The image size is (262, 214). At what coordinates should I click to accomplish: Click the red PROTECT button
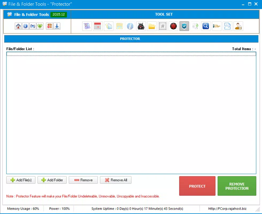(197, 186)
